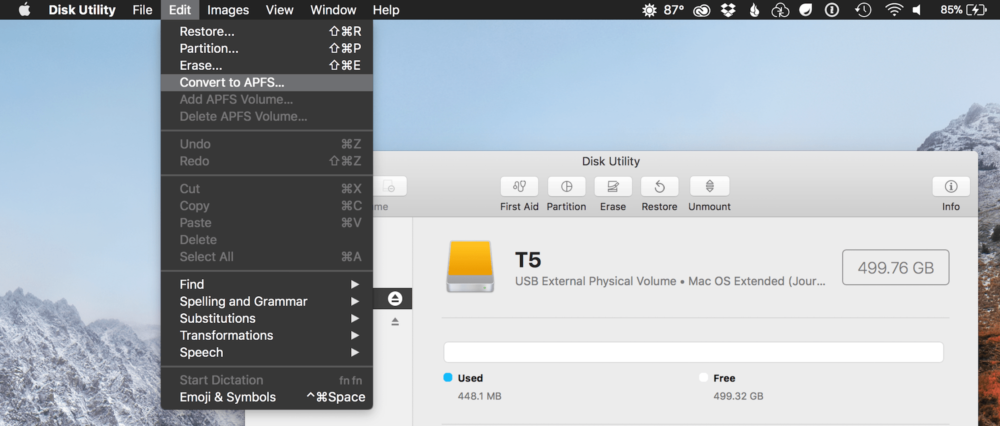Open the Dropbox menu bar icon
This screenshot has height=426, width=1000.
(728, 9)
